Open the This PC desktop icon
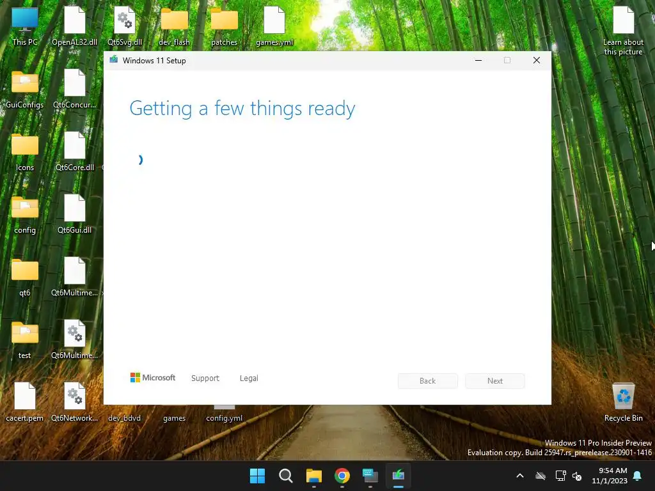 click(x=25, y=26)
